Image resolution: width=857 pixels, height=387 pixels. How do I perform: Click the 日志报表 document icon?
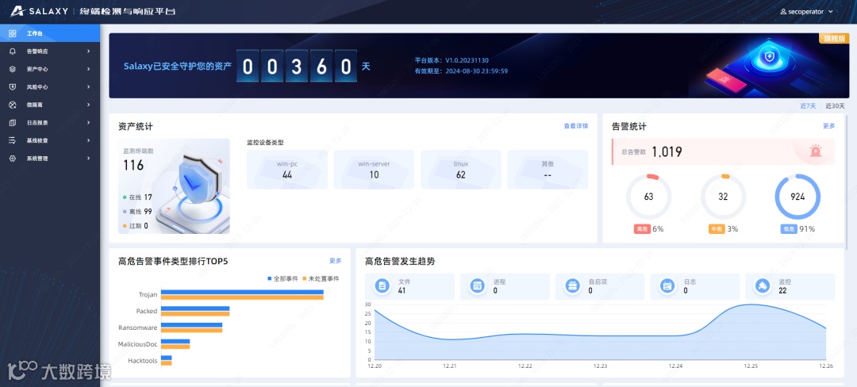pyautogui.click(x=13, y=123)
